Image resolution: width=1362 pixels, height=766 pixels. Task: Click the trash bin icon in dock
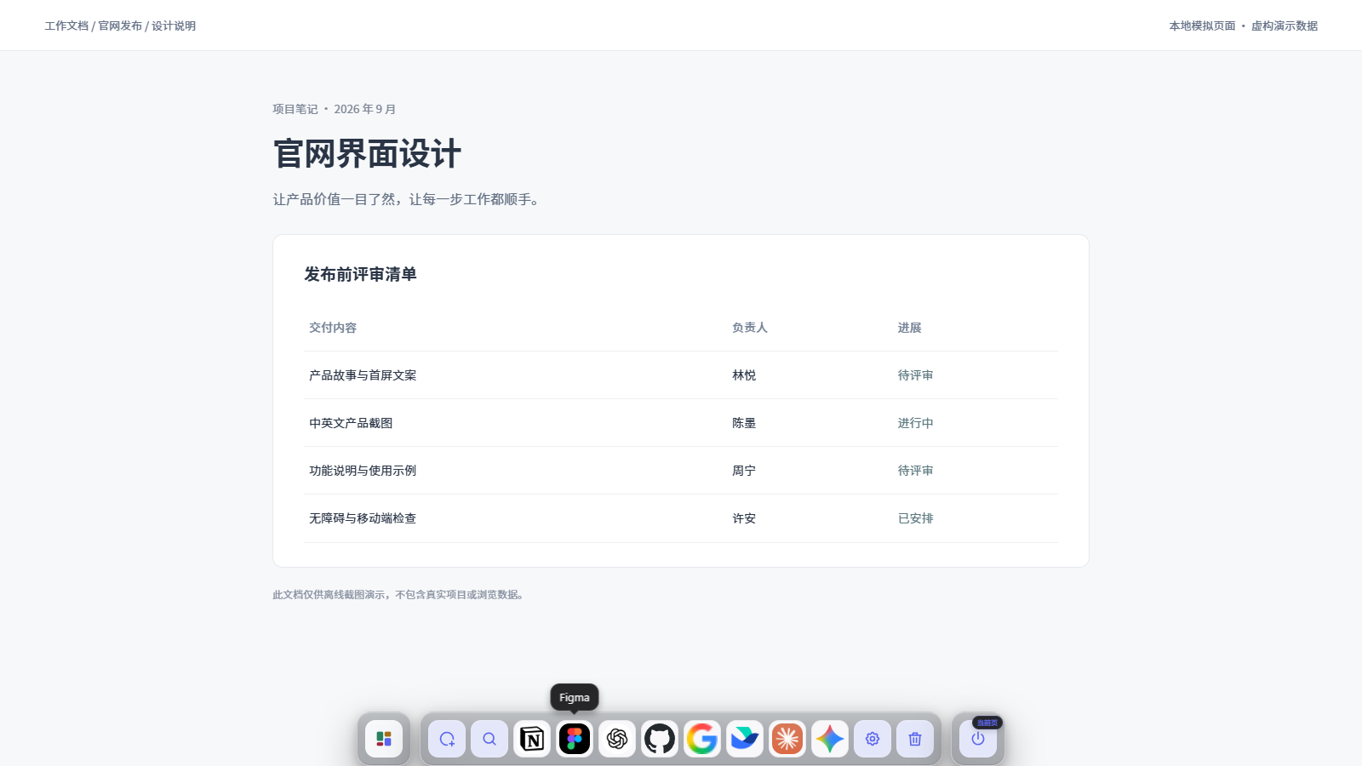tap(915, 739)
